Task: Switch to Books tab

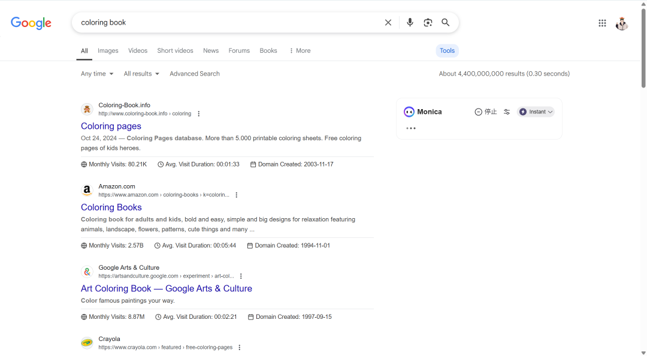Action: [x=268, y=50]
